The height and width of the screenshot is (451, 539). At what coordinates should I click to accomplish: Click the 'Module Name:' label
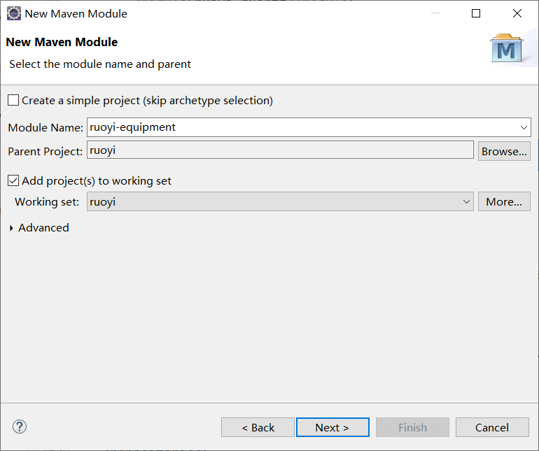[45, 128]
